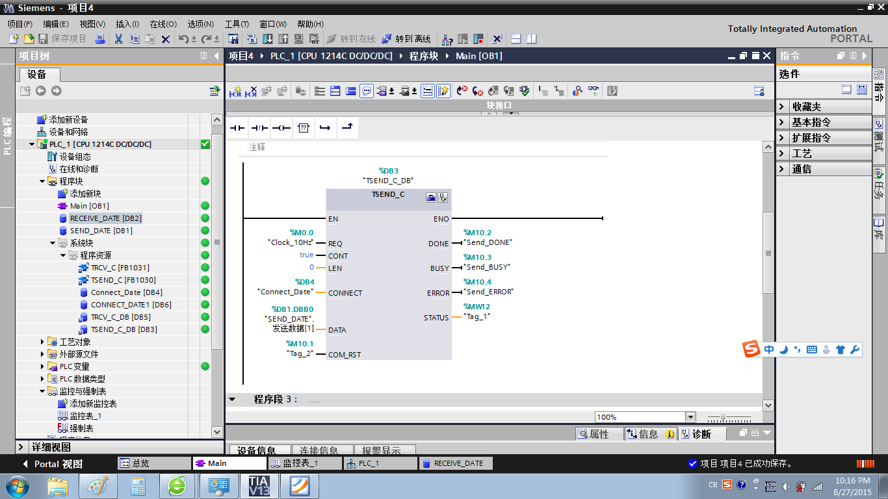Click the 转到离线 go offline button
This screenshot has width=888, height=499.
[406, 39]
